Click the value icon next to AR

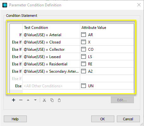[x=83, y=35]
